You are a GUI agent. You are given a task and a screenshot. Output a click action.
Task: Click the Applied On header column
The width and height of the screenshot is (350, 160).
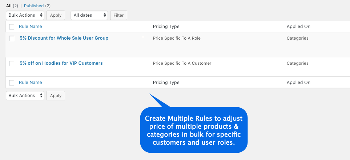tap(298, 27)
